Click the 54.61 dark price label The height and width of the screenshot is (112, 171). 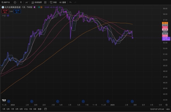click(x=165, y=32)
